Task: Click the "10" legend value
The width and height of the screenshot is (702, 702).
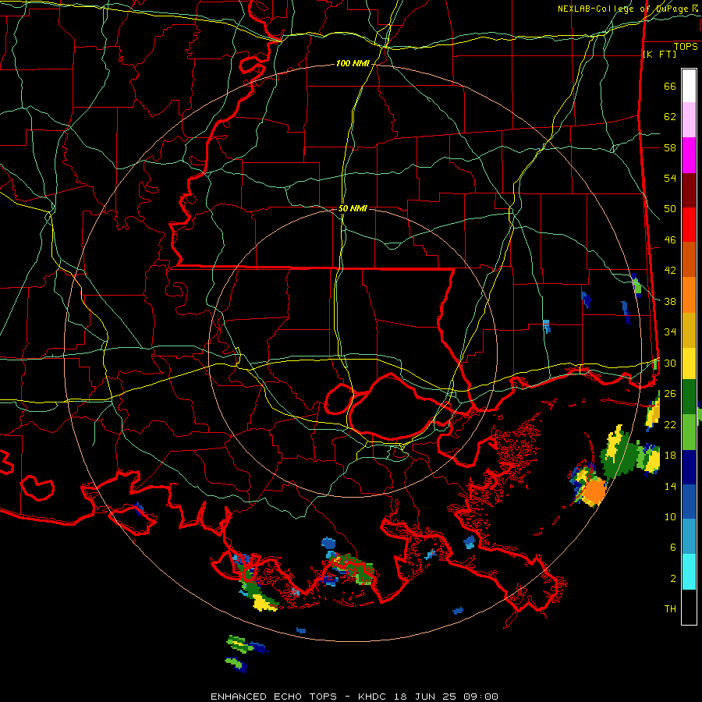Action: 670,516
